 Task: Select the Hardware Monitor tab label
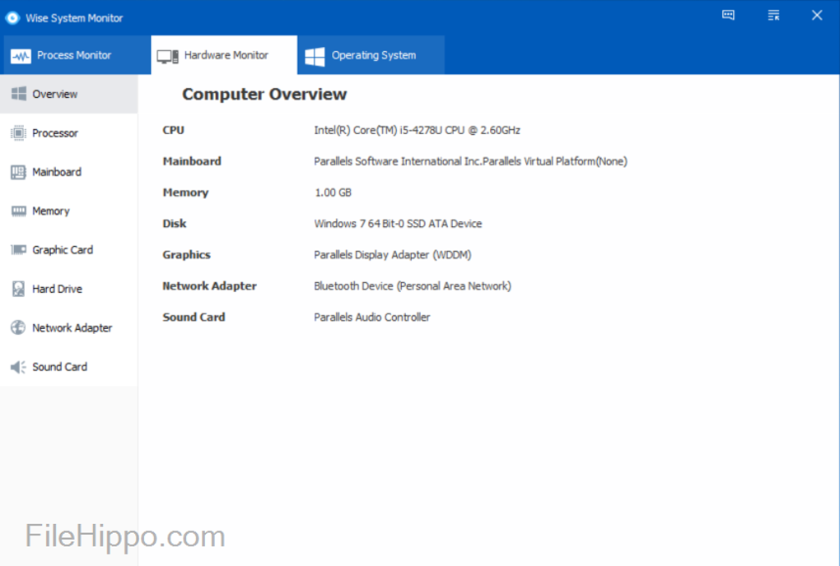tap(226, 55)
